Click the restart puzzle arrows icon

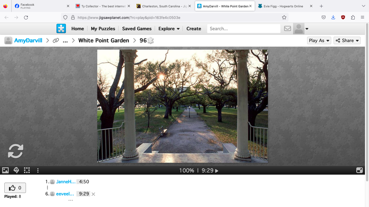16,151
